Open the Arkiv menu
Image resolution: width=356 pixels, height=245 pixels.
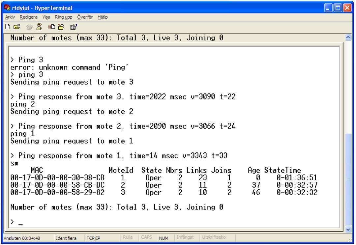(10, 17)
